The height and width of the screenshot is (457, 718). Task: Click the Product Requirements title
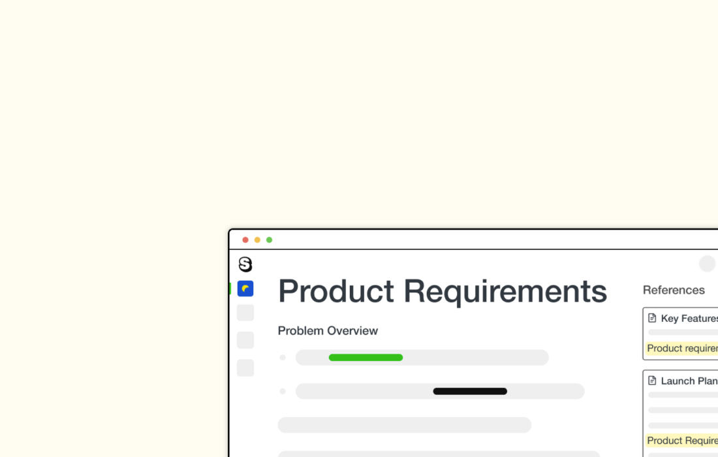pos(442,291)
